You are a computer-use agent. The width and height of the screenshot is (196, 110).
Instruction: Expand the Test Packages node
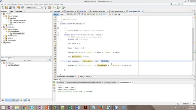(4, 36)
